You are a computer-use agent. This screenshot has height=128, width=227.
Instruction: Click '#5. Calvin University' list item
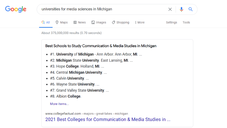click(70, 78)
